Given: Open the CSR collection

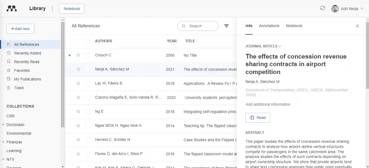Looking at the screenshot, I should pyautogui.click(x=10, y=116).
